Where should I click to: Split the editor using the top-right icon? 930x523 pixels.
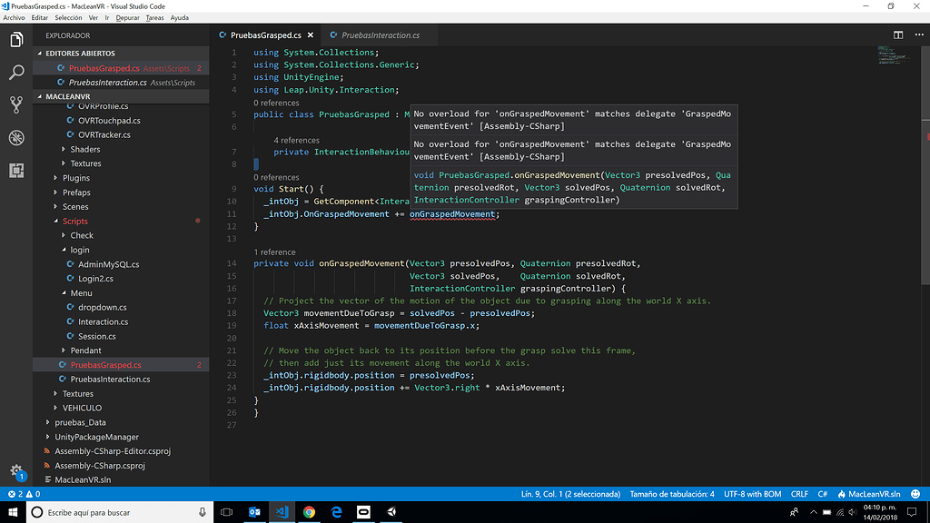897,35
